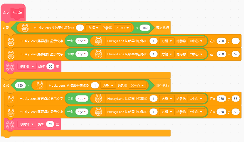Select the 如果 label of 'X中心 < 160' block
The width and height of the screenshot is (244, 142).
click(6, 28)
